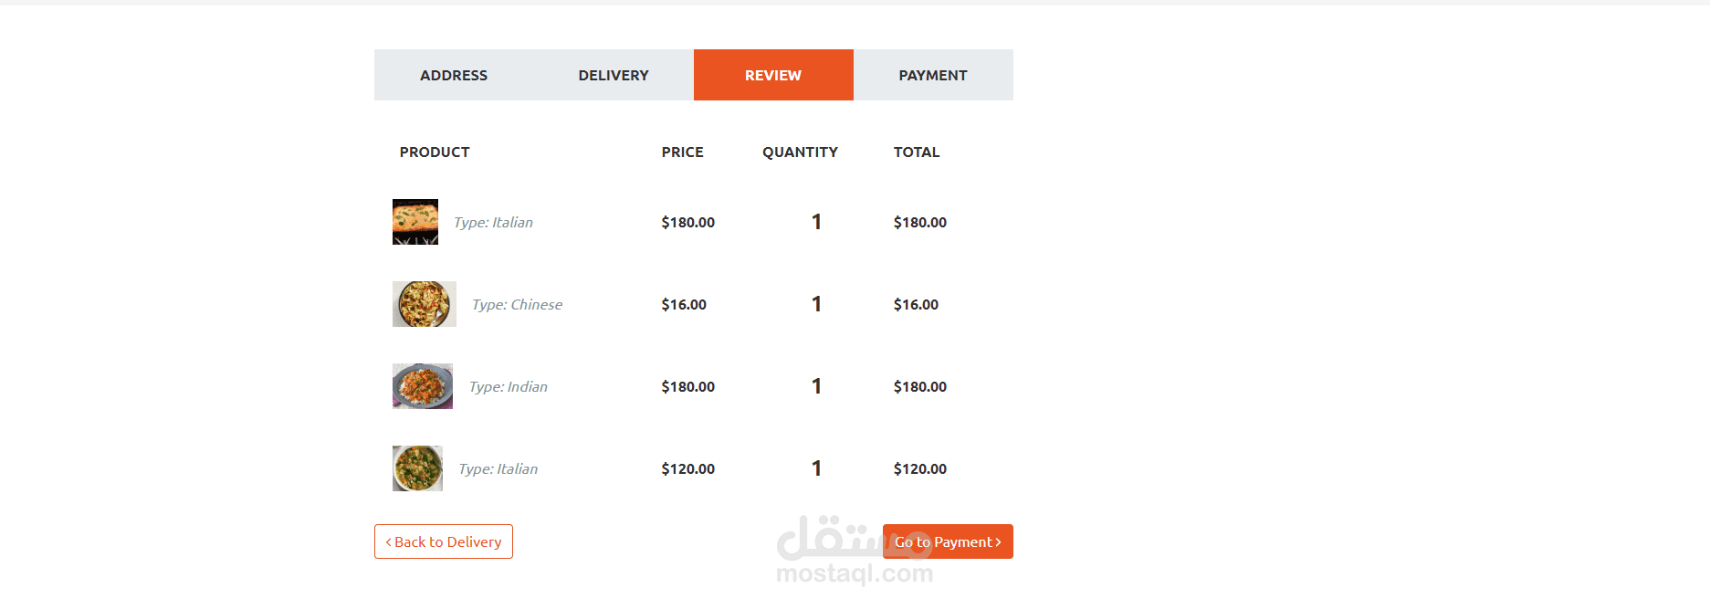Open the Address step tab

click(x=454, y=75)
